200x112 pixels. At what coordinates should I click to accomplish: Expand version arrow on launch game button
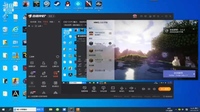194,74
